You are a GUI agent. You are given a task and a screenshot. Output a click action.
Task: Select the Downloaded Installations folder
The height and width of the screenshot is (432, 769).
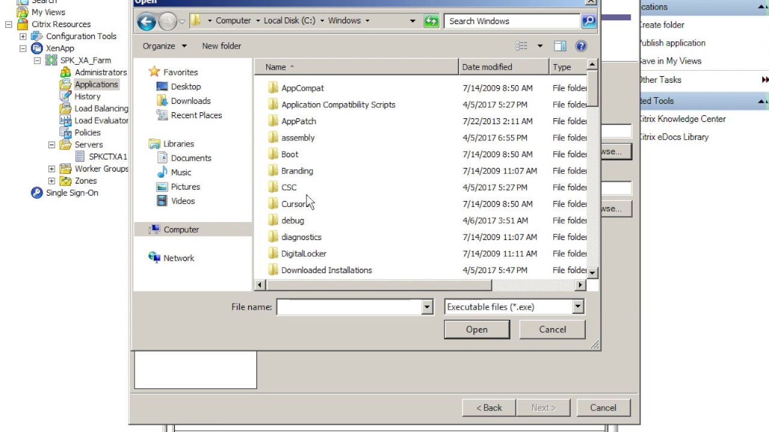tap(326, 270)
